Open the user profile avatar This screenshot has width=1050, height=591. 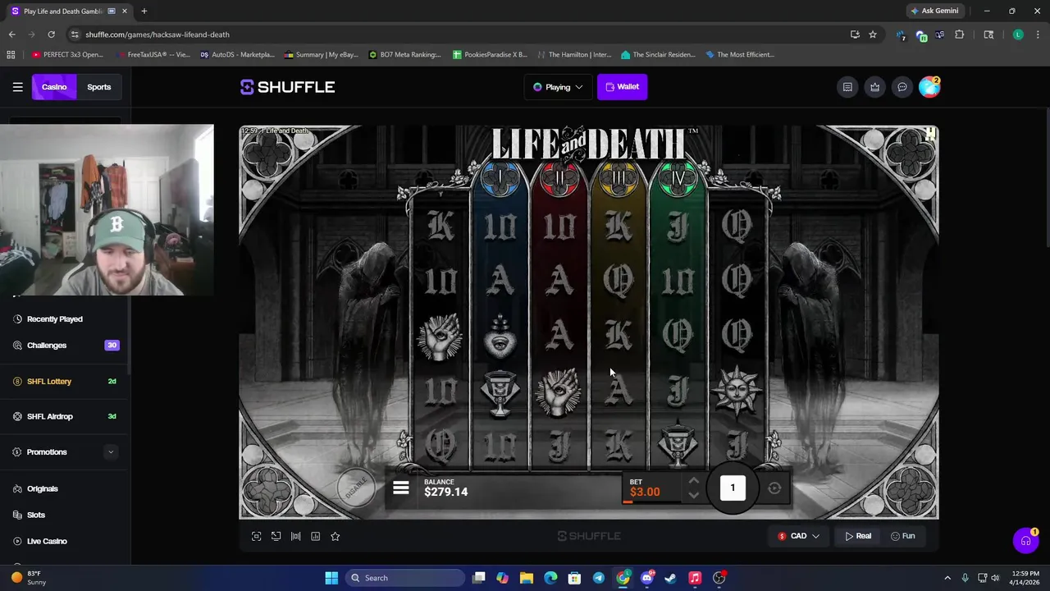point(929,87)
